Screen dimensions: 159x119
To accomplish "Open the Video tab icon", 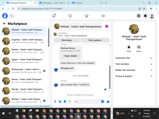I will (x=70, y=16).
